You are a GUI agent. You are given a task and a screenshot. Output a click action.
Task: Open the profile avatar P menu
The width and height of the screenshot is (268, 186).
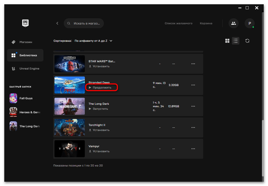coord(249,23)
